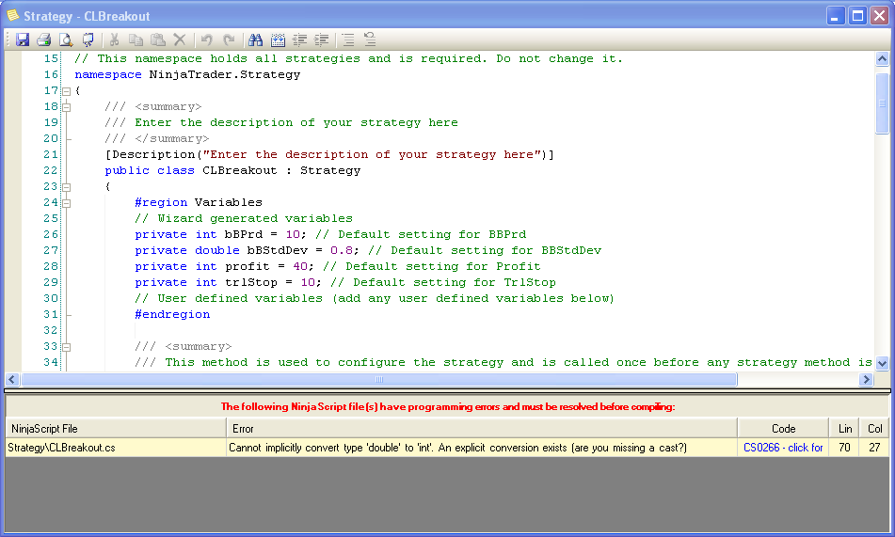Viewport: 895px width, 537px height.
Task: Maximize the Strategy - CLBreakout window
Action: [x=857, y=15]
